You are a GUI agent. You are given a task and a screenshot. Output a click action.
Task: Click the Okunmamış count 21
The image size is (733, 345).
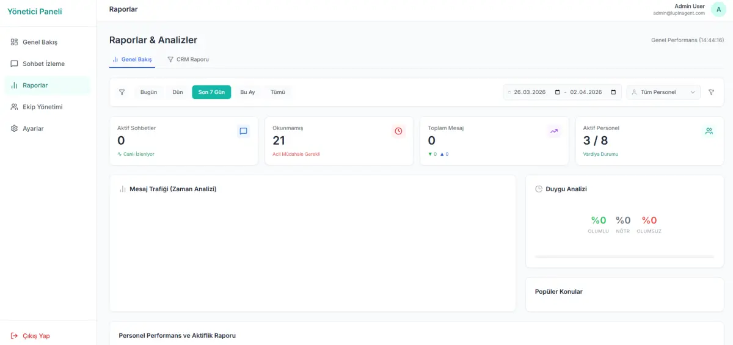coord(279,140)
